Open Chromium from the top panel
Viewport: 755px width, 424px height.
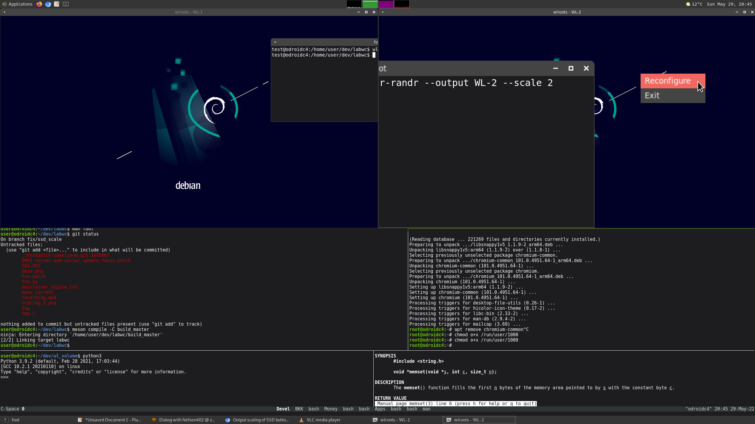[48, 4]
